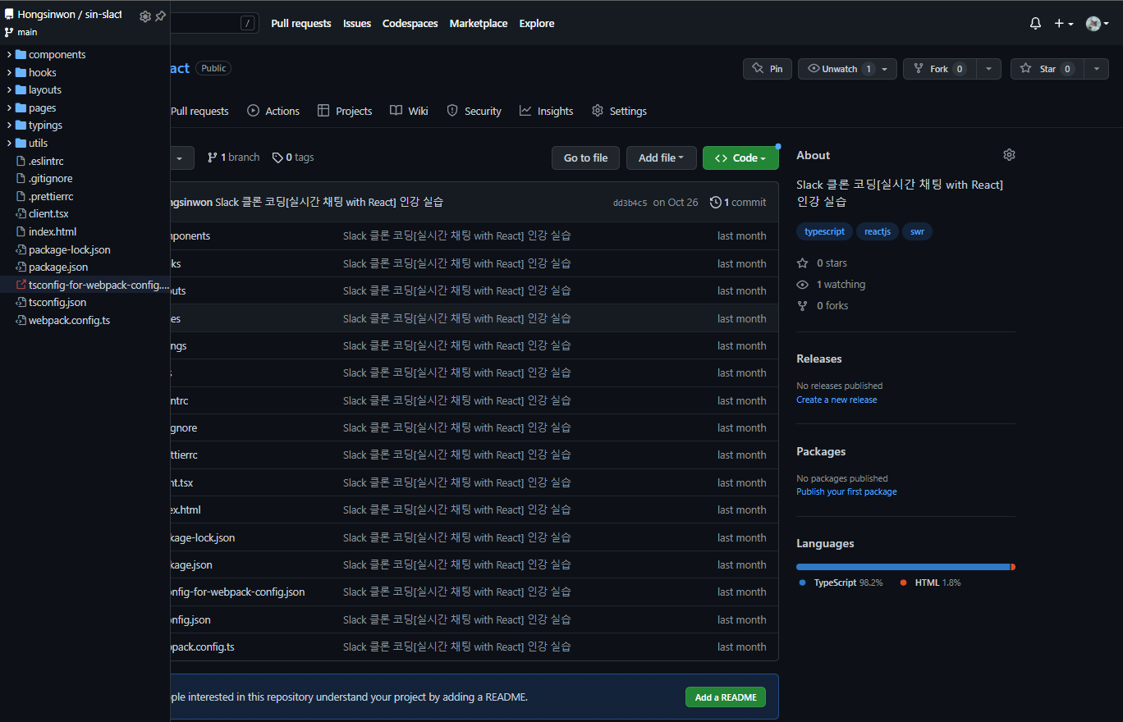Viewport: 1123px width, 722px height.
Task: Open Pull requests in top navigation
Action: 301,24
